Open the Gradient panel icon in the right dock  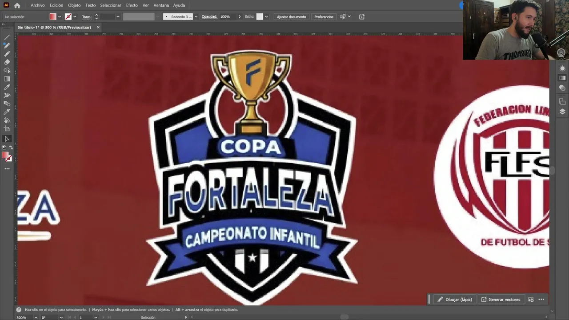click(x=562, y=78)
